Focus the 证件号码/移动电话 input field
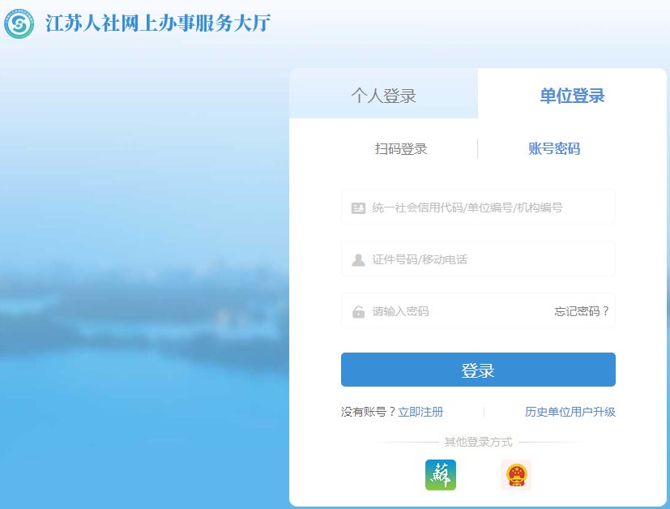670x509 pixels. coord(478,259)
